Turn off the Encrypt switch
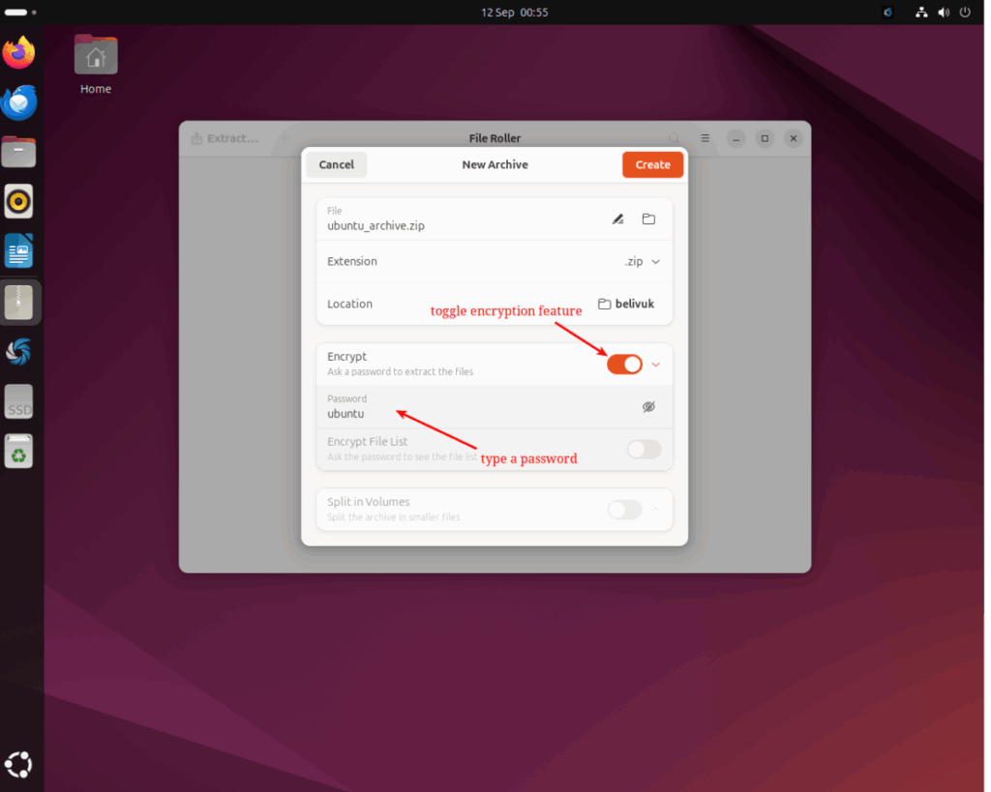Screen dimensions: 991x792 point(624,365)
